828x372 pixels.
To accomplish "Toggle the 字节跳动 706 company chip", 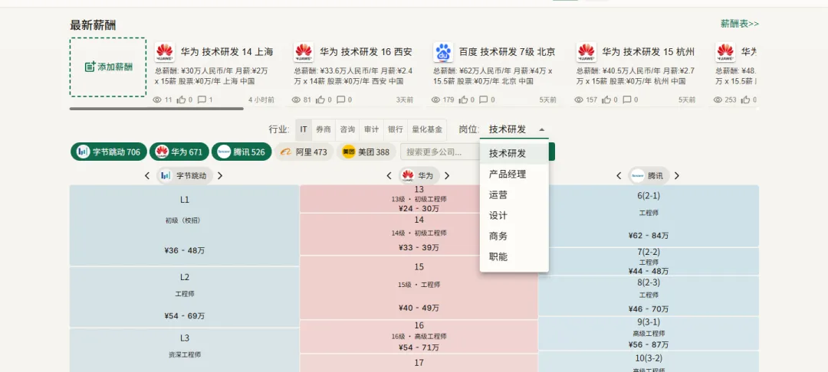I will point(109,152).
